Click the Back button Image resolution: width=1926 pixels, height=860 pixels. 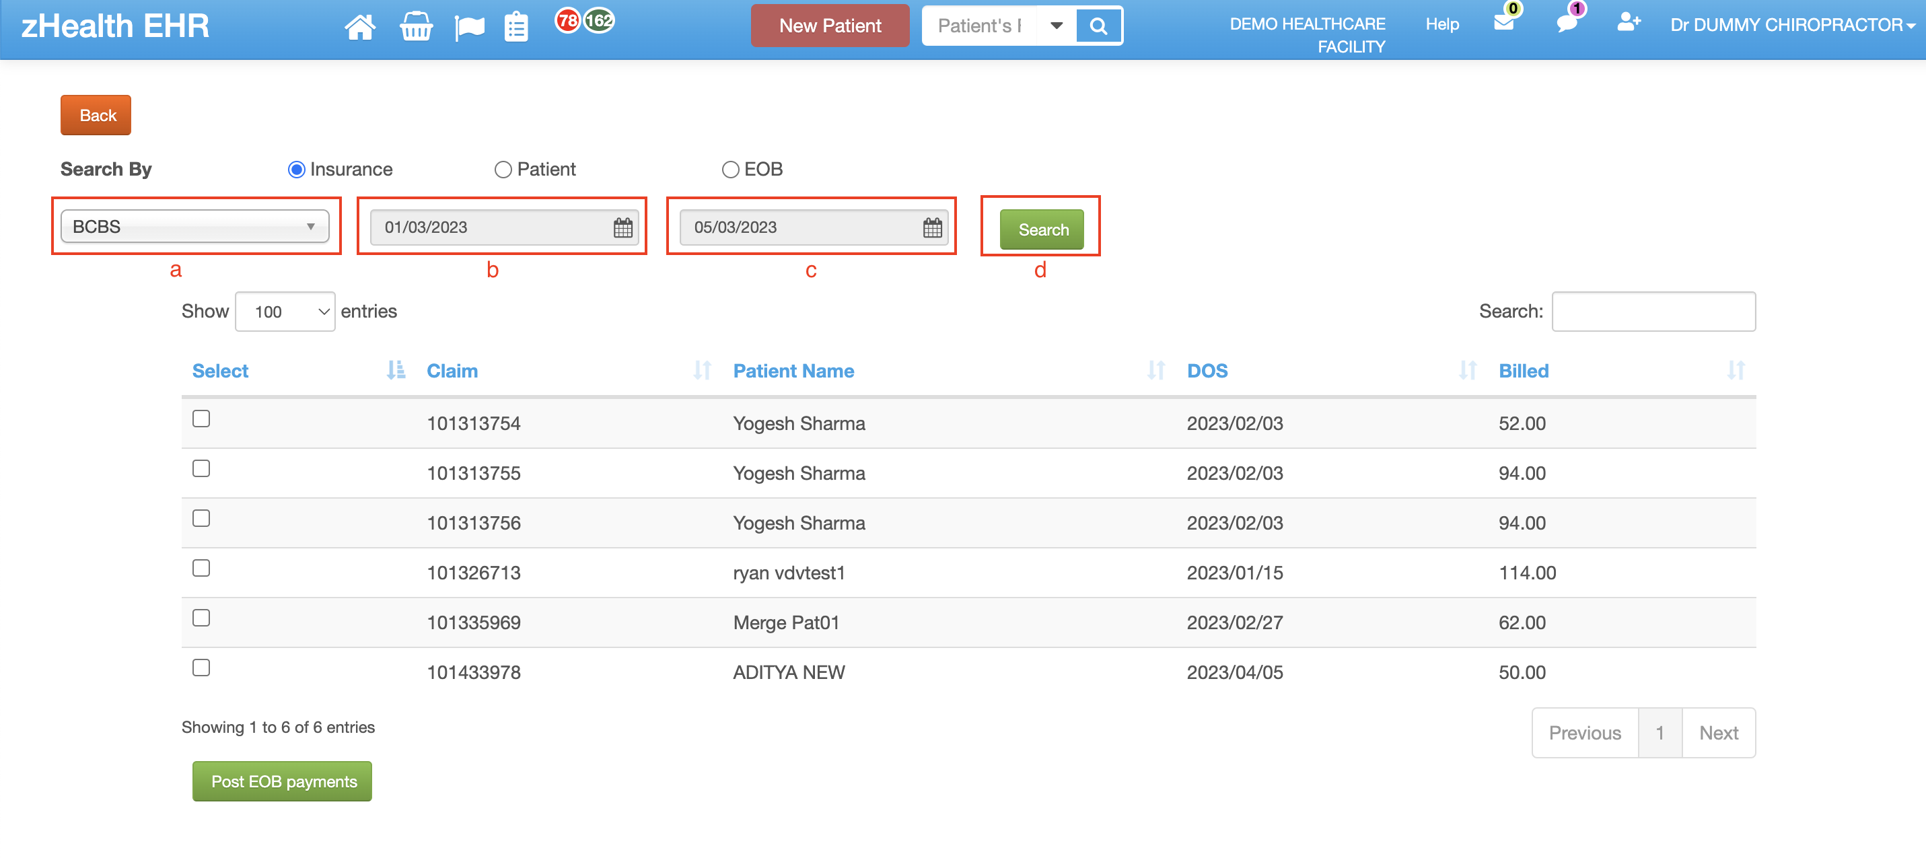(x=96, y=115)
